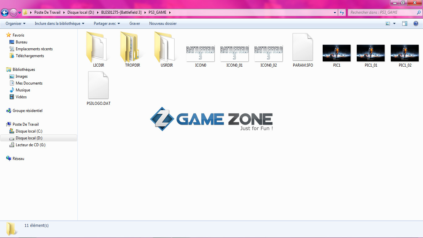The height and width of the screenshot is (238, 423).
Task: Toggle the preview pane button
Action: 404,24
